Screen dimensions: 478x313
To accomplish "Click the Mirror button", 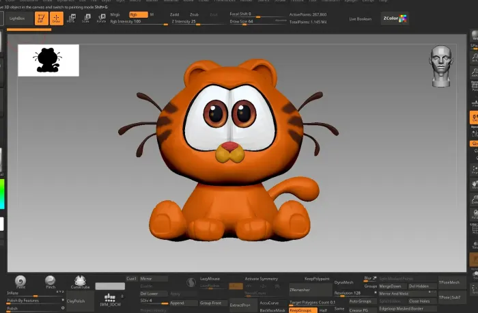I will click(x=154, y=279).
